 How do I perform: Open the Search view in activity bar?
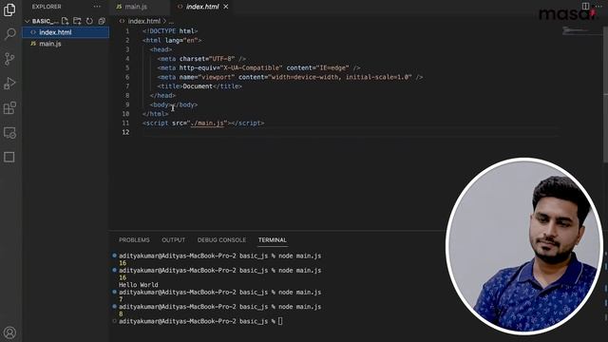point(9,34)
